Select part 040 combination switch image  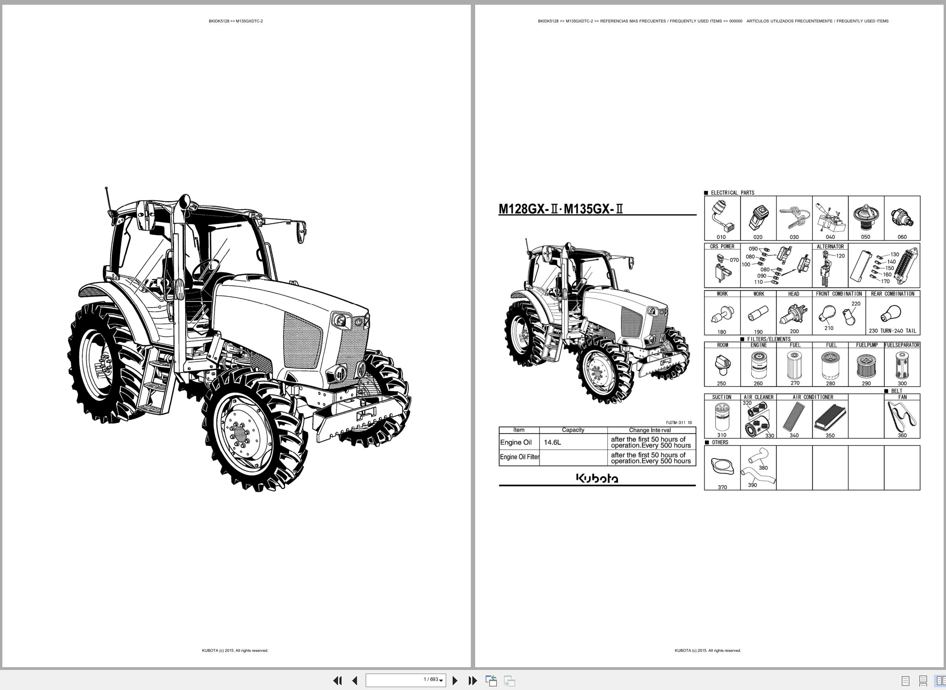(830, 218)
